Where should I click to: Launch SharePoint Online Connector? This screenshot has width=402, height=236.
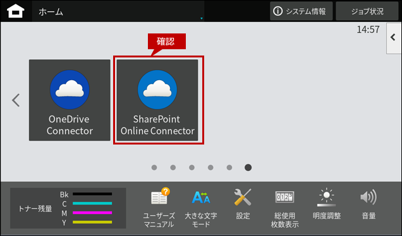click(157, 100)
